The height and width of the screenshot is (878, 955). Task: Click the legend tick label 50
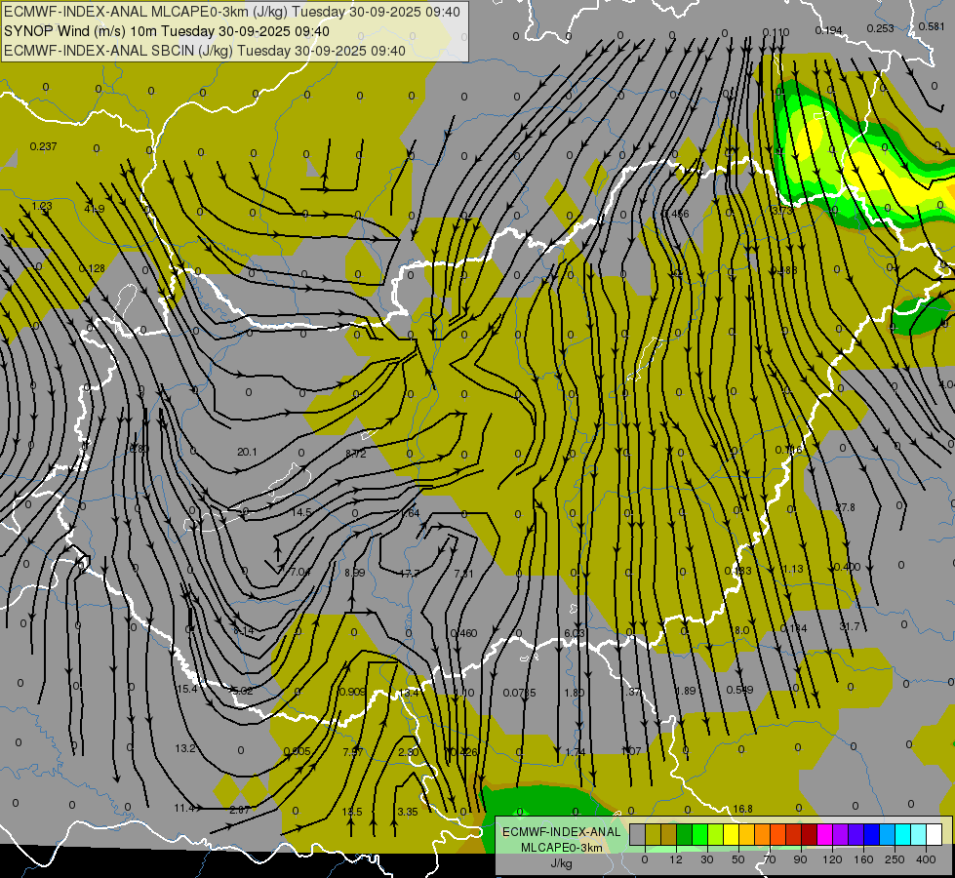738,859
